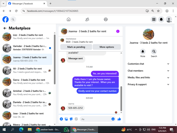Image resolution: width=177 pixels, height=133 pixels.
Task: Open Sierra 3 beds 2 baths conversation
Action: (27, 82)
